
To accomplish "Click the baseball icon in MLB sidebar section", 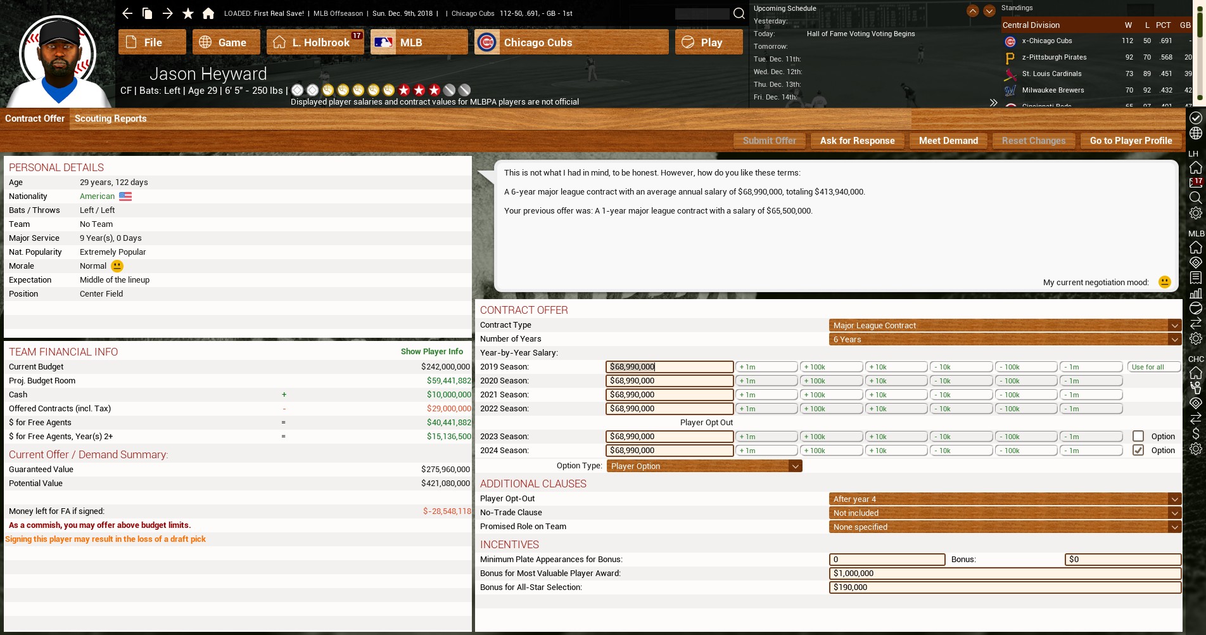I will 1196,308.
